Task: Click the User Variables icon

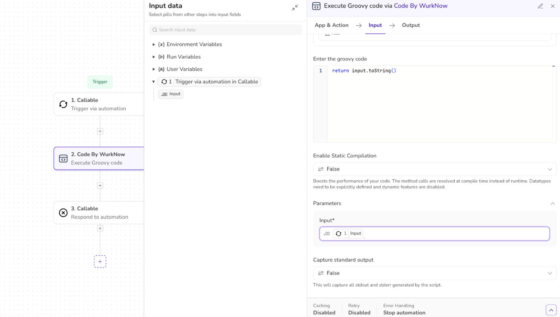Action: pyautogui.click(x=161, y=69)
